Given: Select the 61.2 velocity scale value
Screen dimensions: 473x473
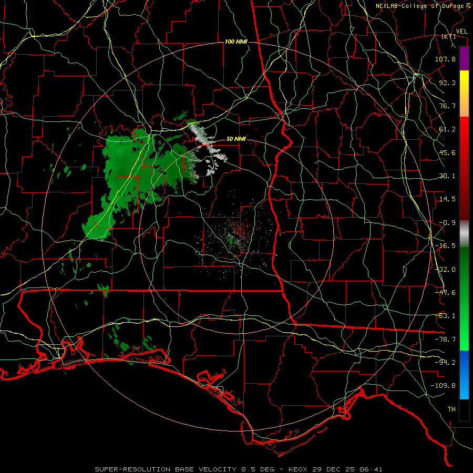Looking at the screenshot, I should point(447,129).
